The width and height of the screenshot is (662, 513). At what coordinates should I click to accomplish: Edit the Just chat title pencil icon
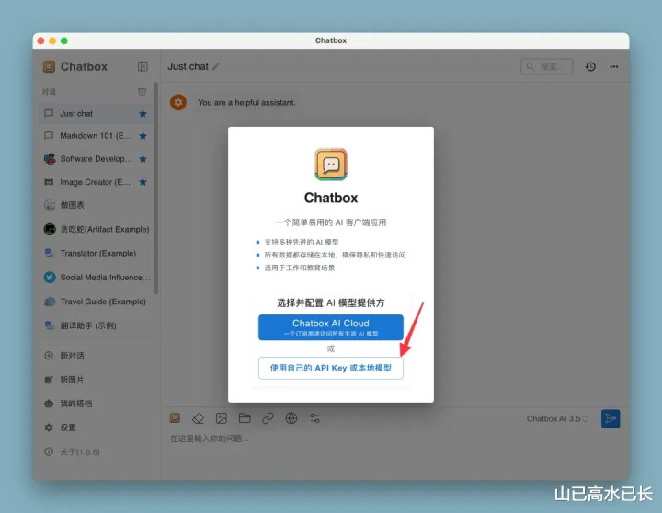216,67
